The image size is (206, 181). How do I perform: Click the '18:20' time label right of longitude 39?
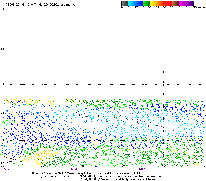point(142,169)
